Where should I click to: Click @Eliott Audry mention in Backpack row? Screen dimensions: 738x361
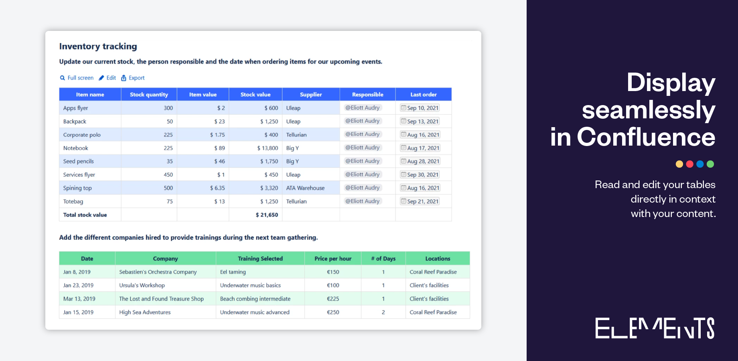tap(363, 121)
